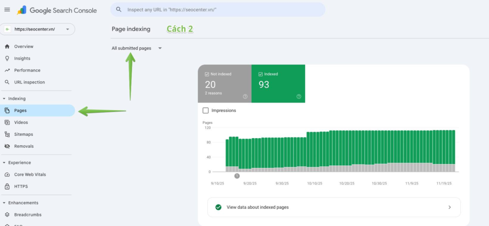The image size is (489, 226).
Task: Open the All submitted pages dropdown
Action: coord(137,48)
